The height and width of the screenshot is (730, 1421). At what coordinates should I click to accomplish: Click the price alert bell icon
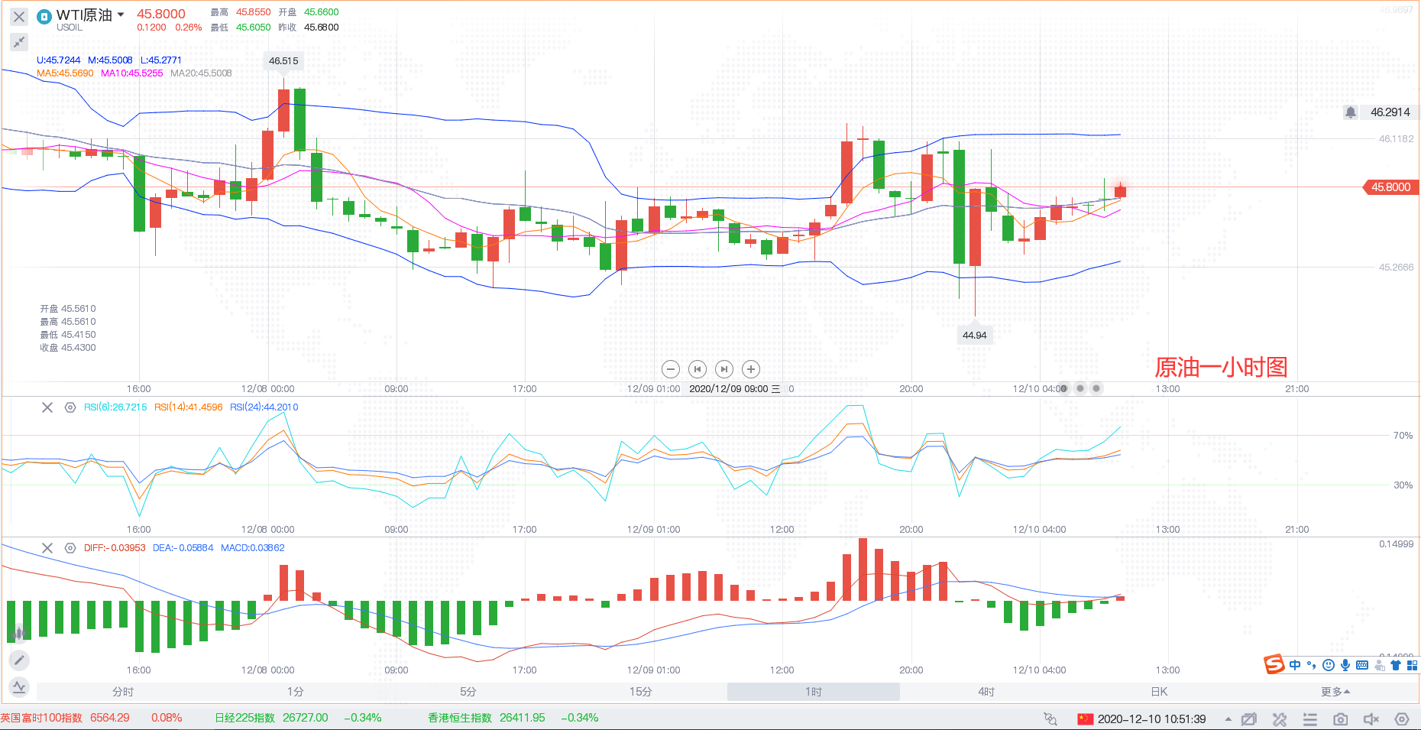(1351, 112)
